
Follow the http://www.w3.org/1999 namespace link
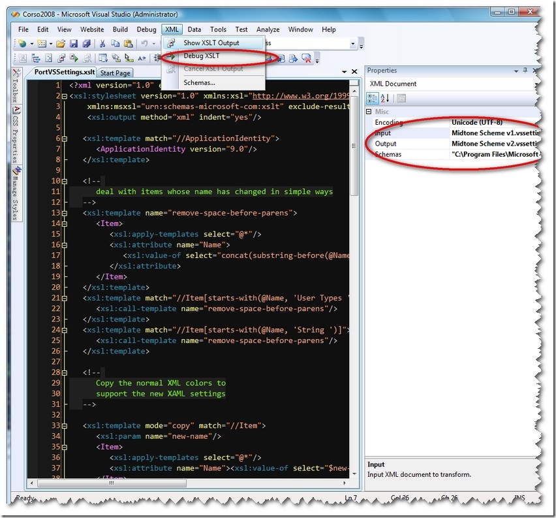(x=301, y=96)
